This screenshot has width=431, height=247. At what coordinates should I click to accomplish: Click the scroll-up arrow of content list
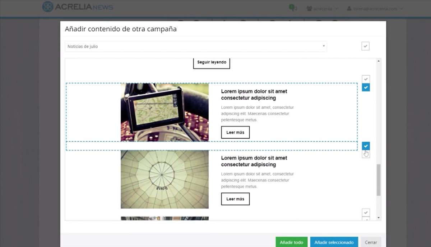[379, 61]
